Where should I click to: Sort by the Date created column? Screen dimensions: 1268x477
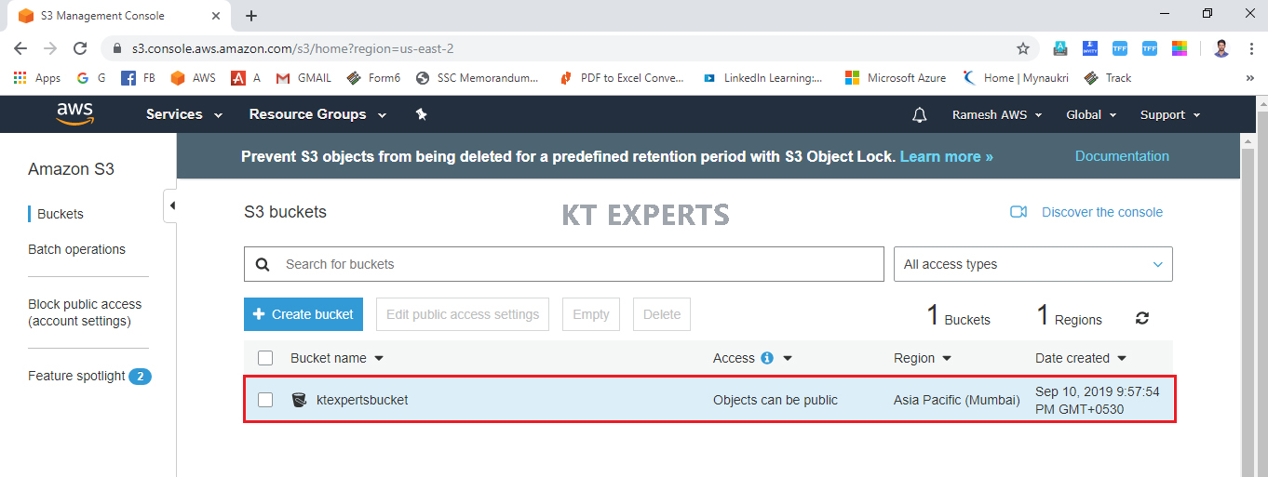click(1081, 358)
